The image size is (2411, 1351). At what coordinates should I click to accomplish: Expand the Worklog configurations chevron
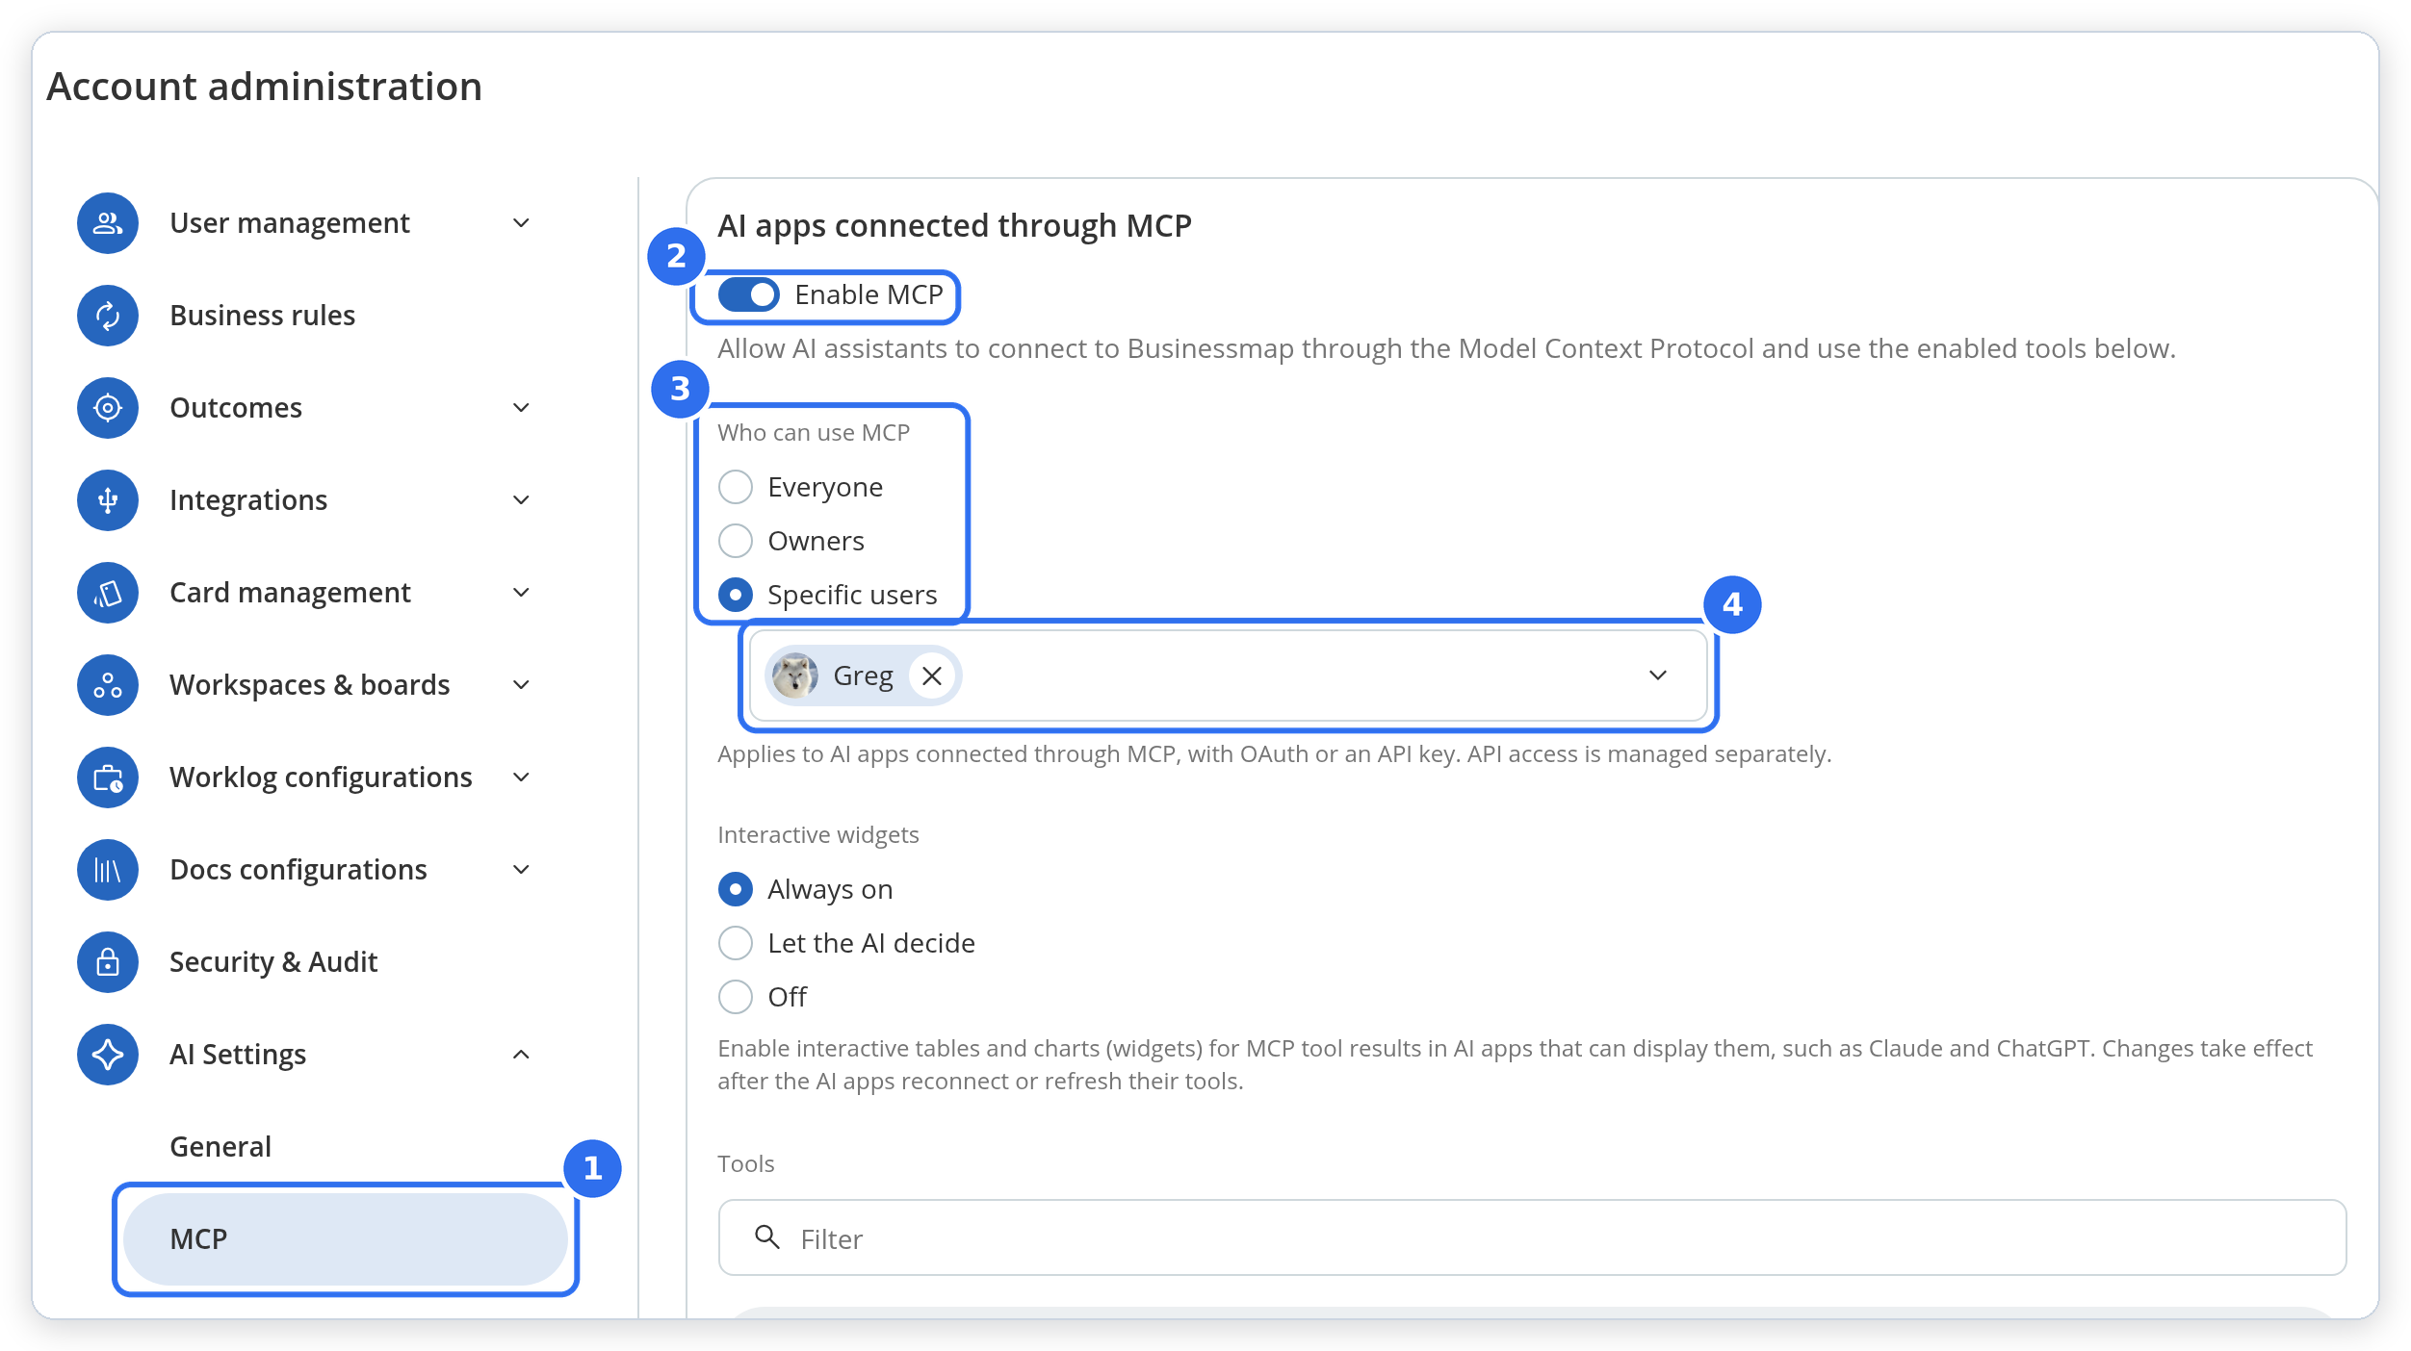pos(521,777)
